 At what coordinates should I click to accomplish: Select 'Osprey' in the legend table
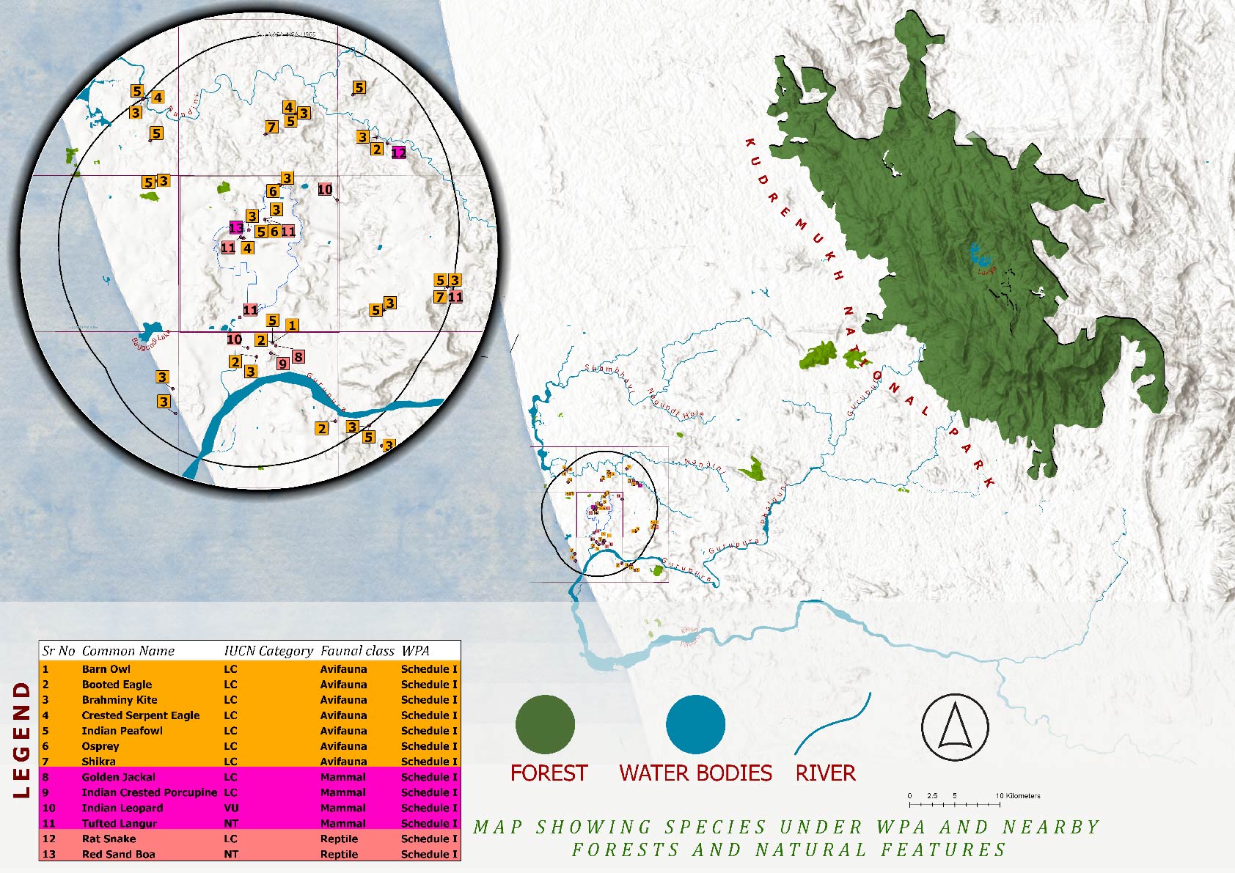pyautogui.click(x=100, y=746)
